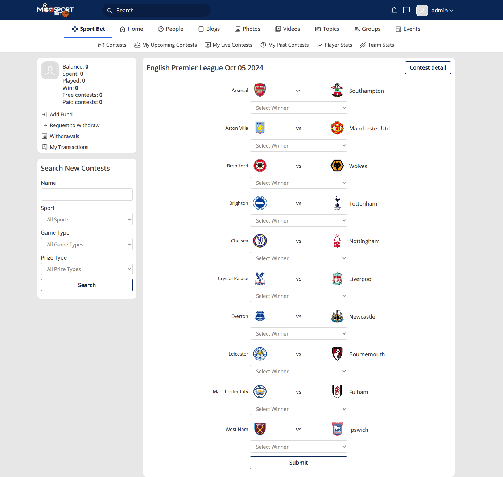The image size is (503, 477).
Task: Expand the All Game Types dropdown
Action: (87, 244)
